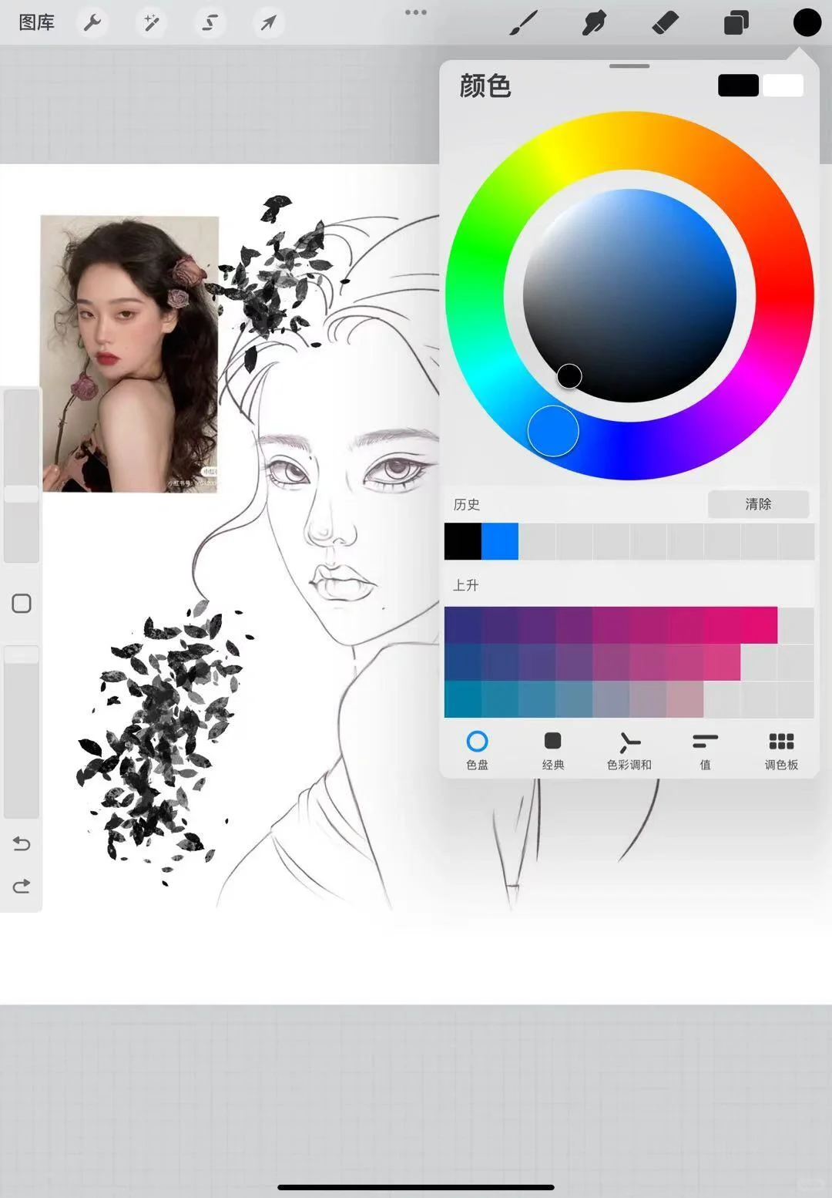
Task: Select the black swatch in 颜色 header
Action: [737, 85]
